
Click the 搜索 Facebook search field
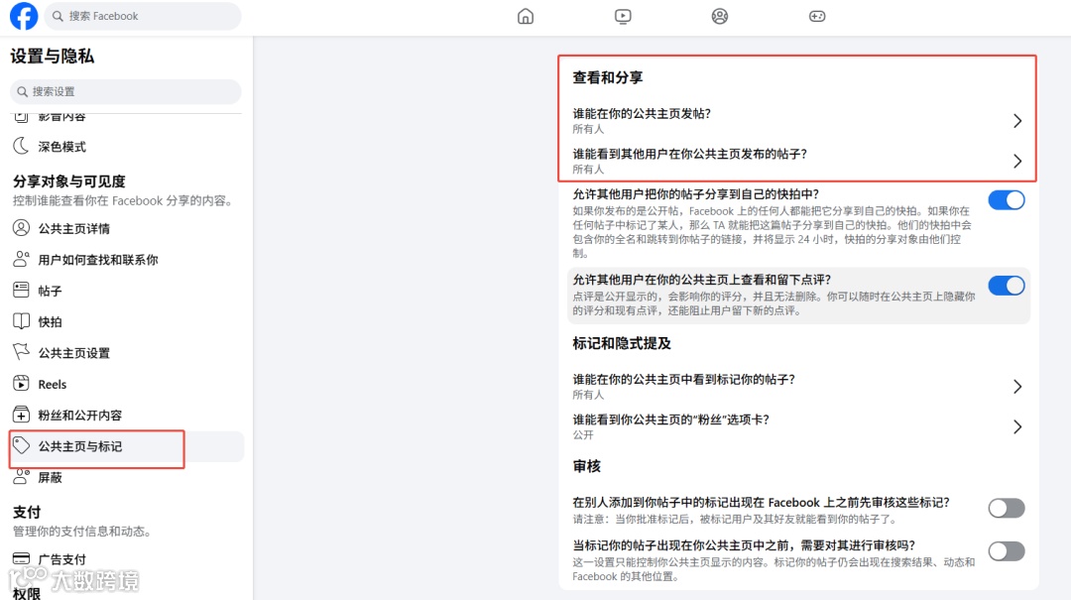[143, 16]
